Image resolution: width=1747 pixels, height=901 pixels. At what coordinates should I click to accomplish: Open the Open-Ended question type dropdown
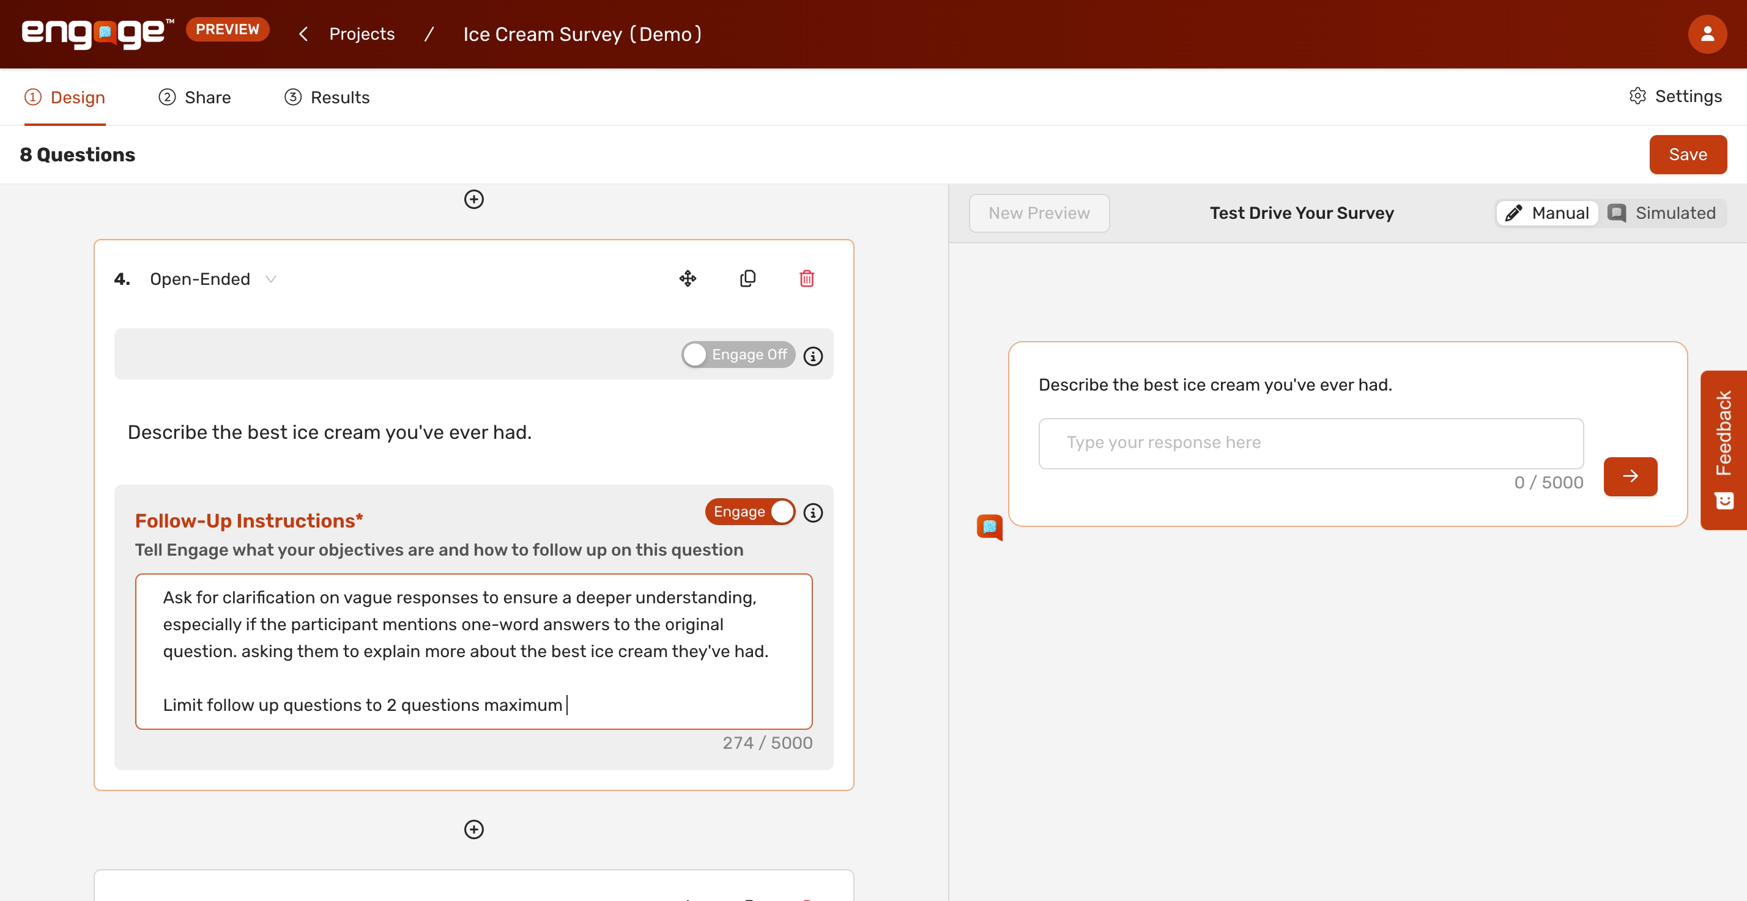pyautogui.click(x=213, y=279)
